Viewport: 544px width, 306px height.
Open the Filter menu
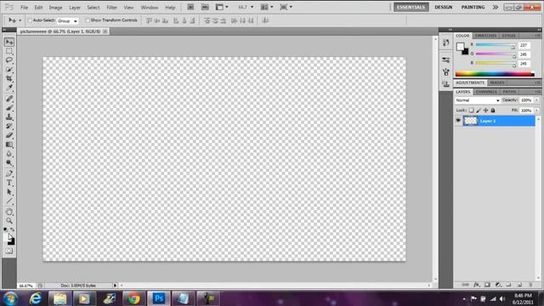click(x=111, y=8)
